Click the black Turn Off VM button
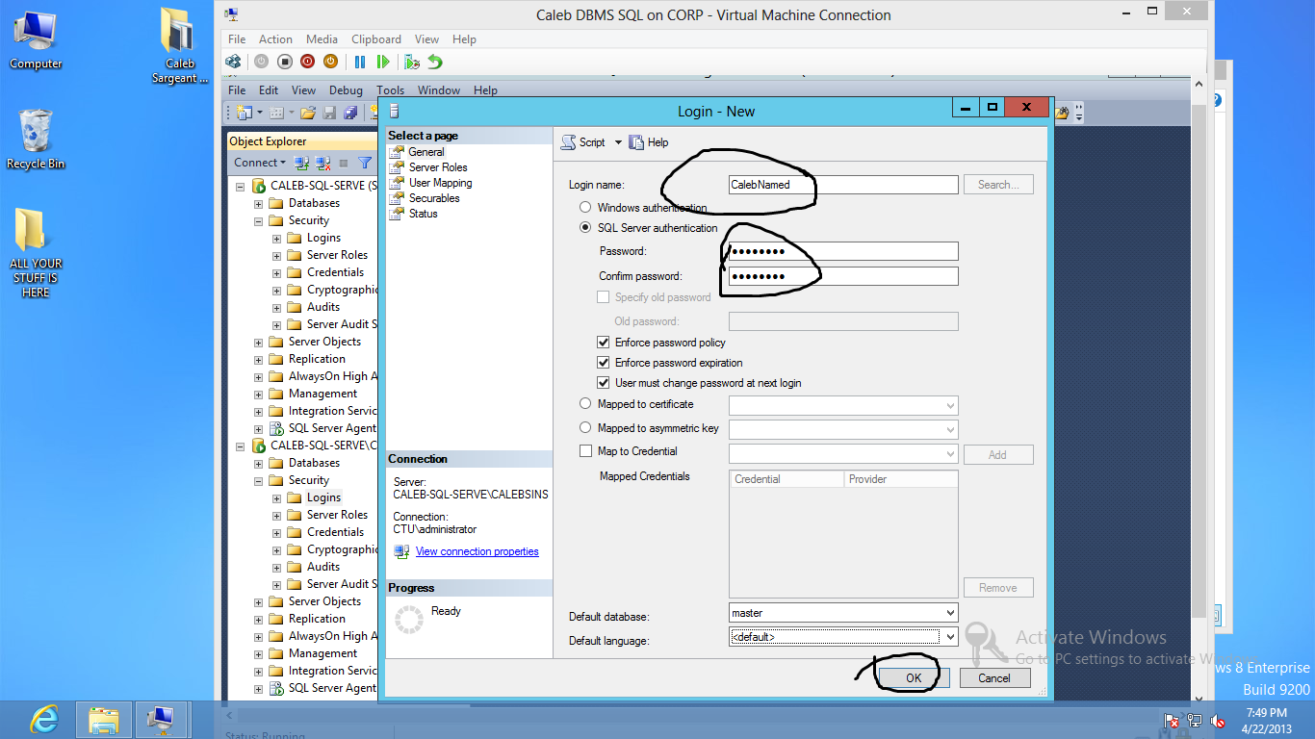 [x=285, y=62]
